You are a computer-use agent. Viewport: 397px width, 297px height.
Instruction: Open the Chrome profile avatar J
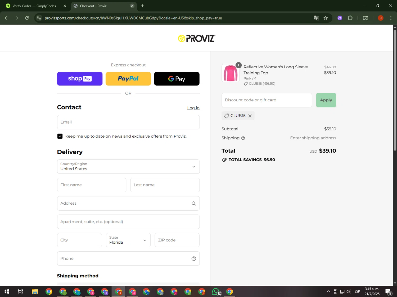coord(381,18)
